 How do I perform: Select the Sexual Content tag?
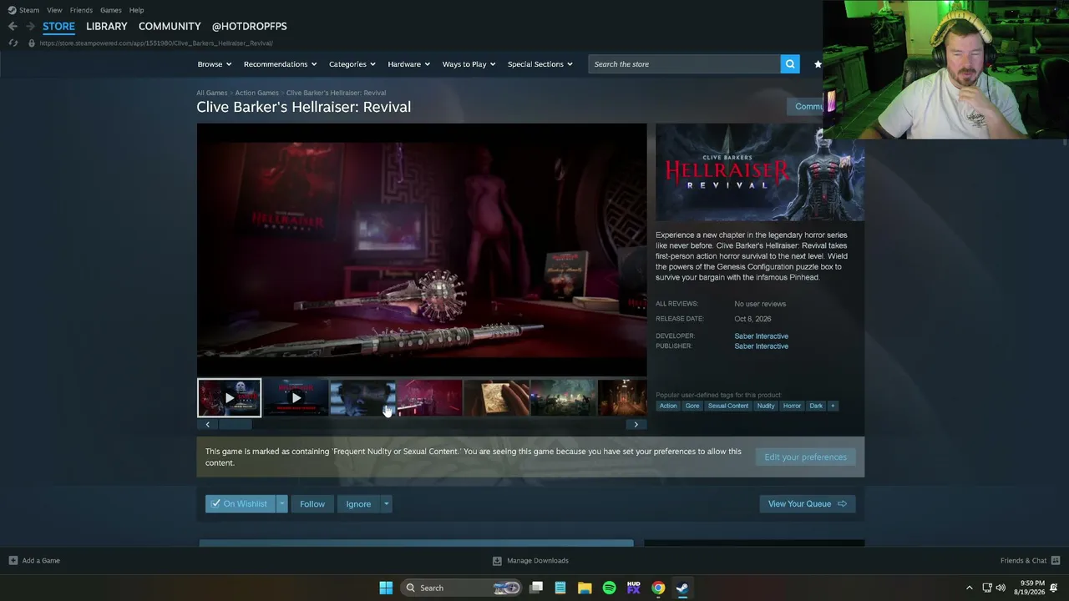(728, 406)
